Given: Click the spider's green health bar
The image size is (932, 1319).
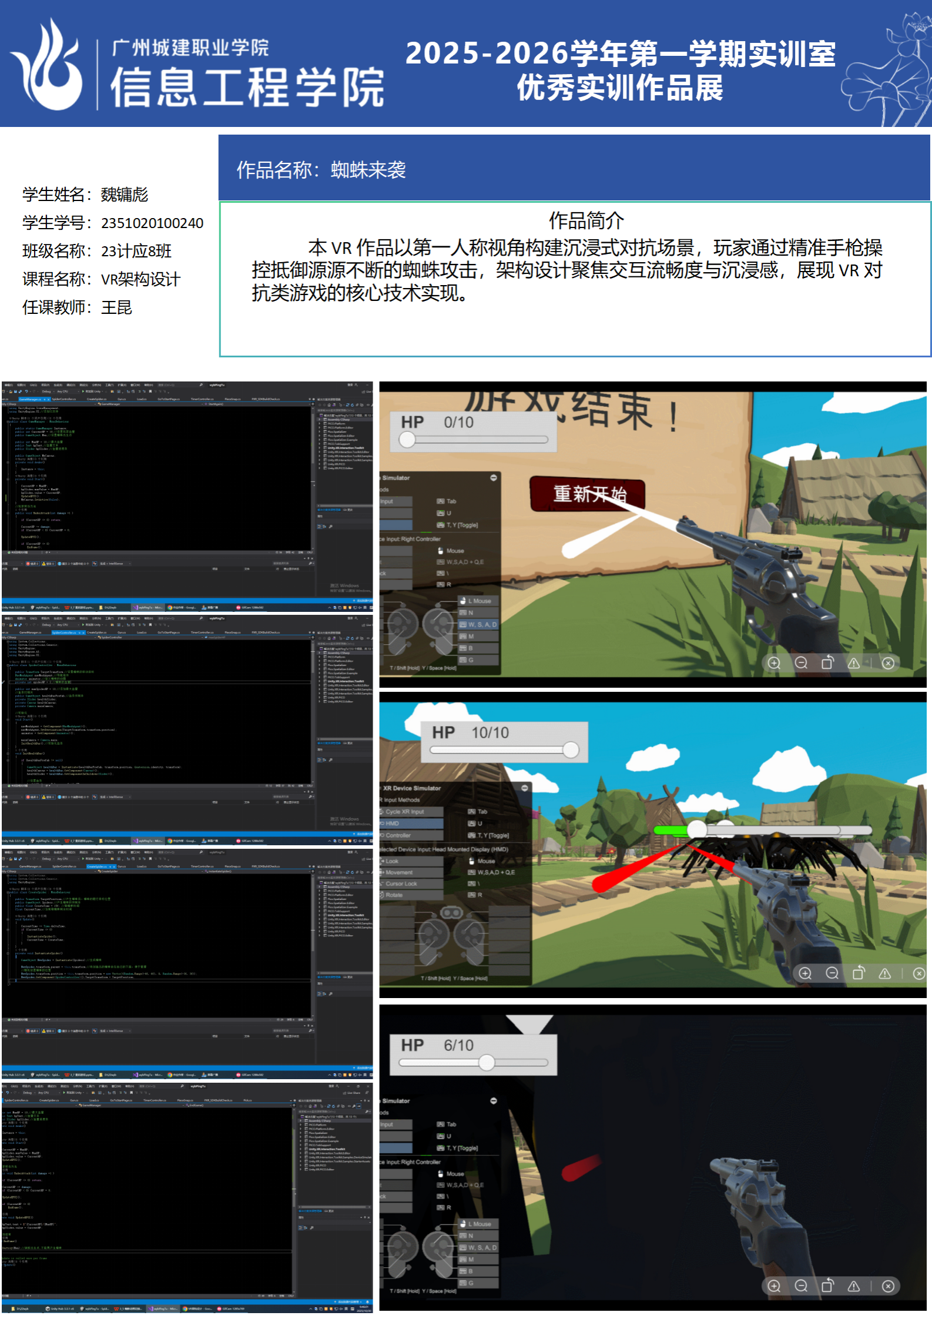Looking at the screenshot, I should (x=671, y=829).
